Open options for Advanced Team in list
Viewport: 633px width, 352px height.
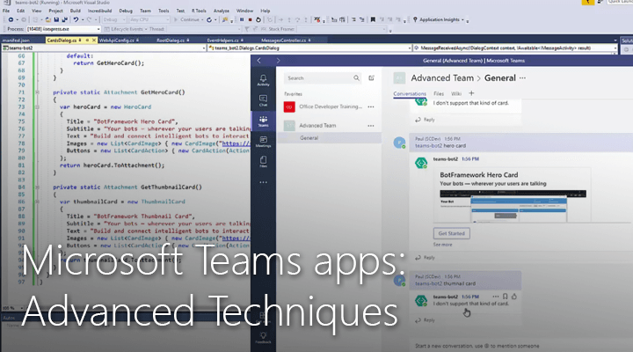(371, 126)
